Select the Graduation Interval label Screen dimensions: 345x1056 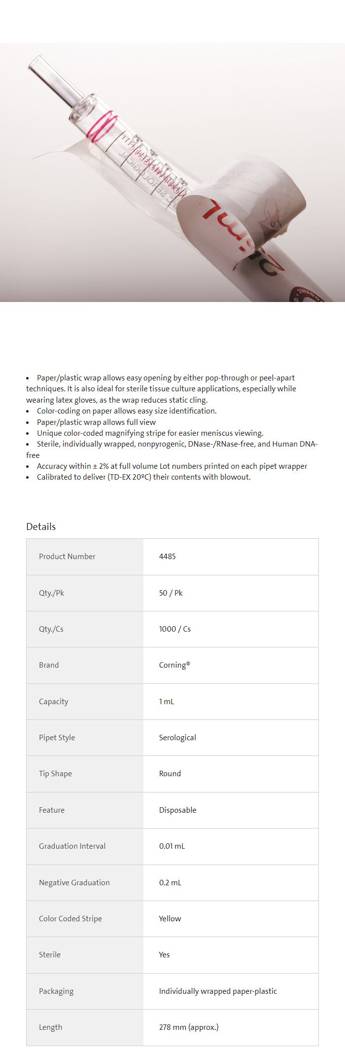coord(72,846)
